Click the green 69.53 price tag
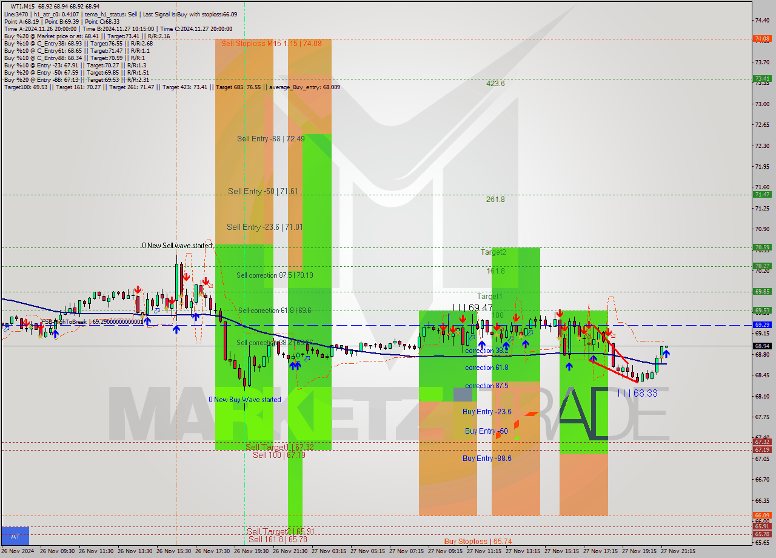Viewport: 776px width, 558px height. click(762, 311)
